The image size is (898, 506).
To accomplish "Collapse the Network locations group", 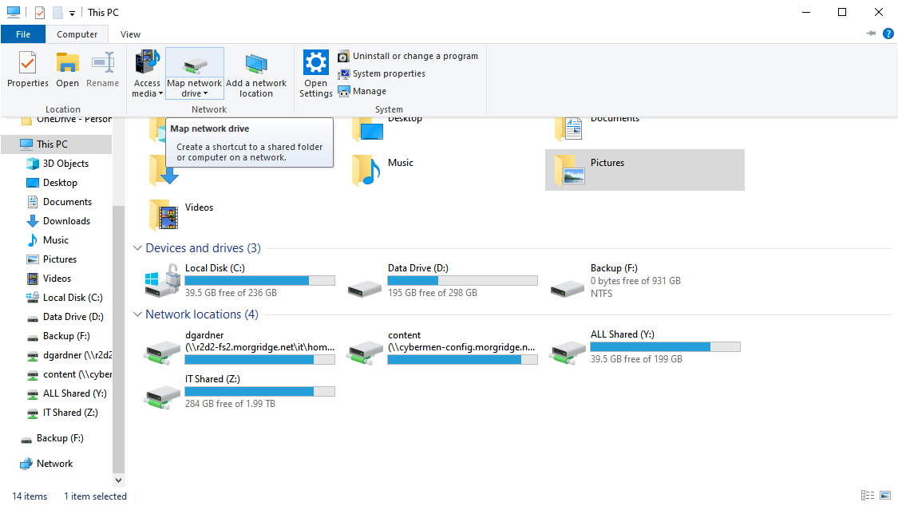I will point(137,314).
